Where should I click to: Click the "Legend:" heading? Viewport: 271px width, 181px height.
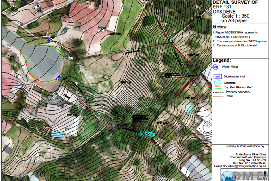coord(222,60)
